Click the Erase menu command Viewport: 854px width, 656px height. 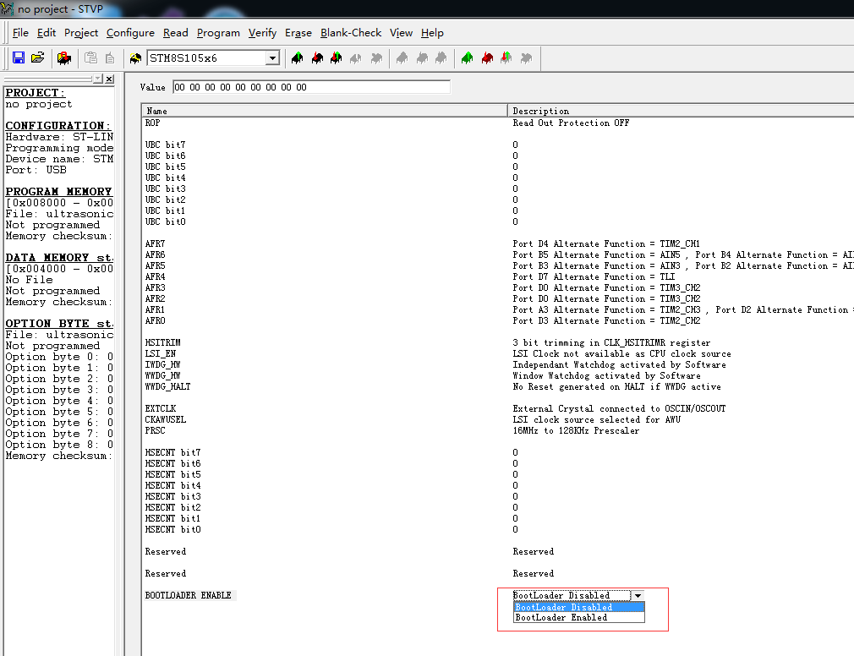[298, 33]
